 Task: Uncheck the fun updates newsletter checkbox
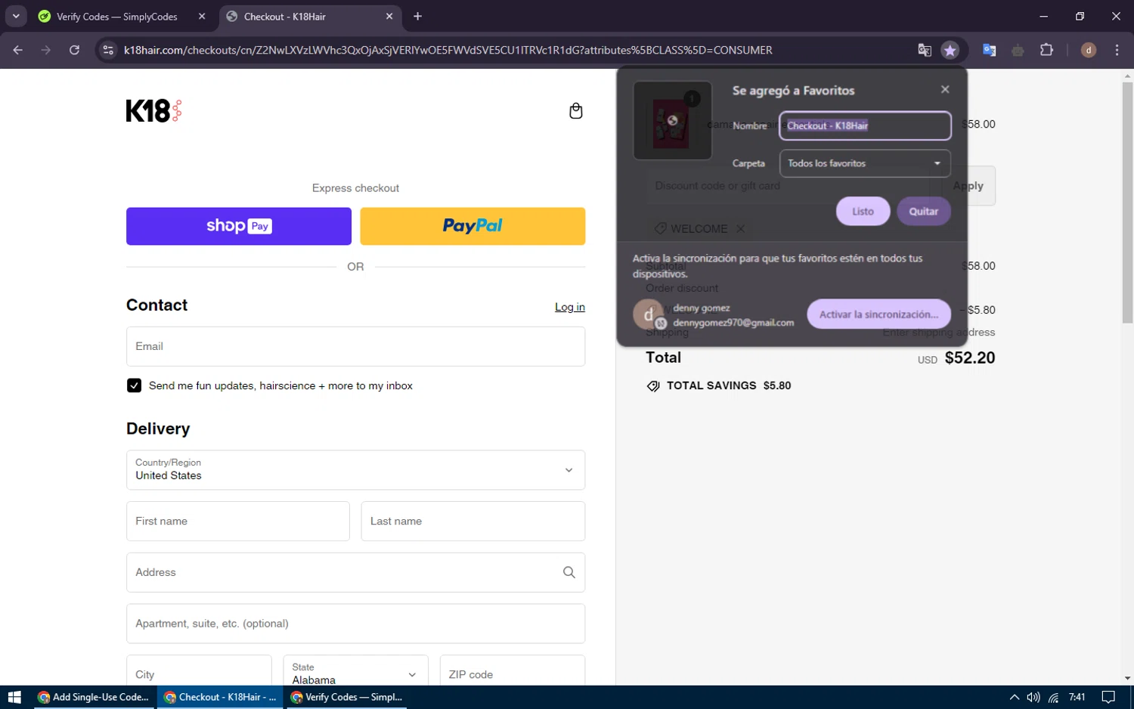click(x=134, y=385)
